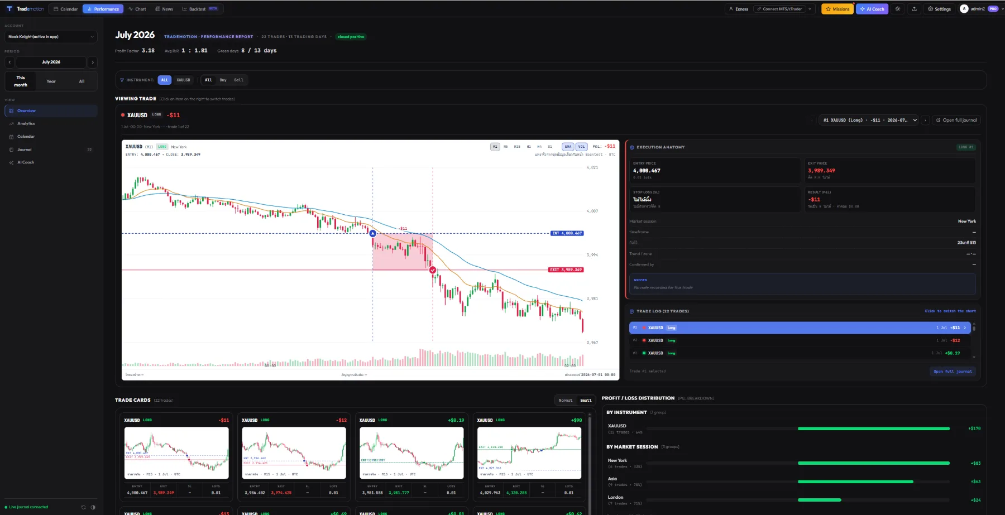The height and width of the screenshot is (515, 1005).
Task: Switch to the Calendar tab in top navigation
Action: [x=65, y=9]
